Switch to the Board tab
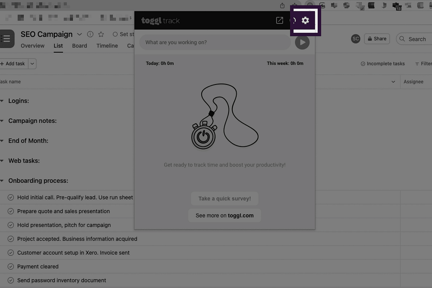Image resolution: width=432 pixels, height=288 pixels. pyautogui.click(x=79, y=46)
